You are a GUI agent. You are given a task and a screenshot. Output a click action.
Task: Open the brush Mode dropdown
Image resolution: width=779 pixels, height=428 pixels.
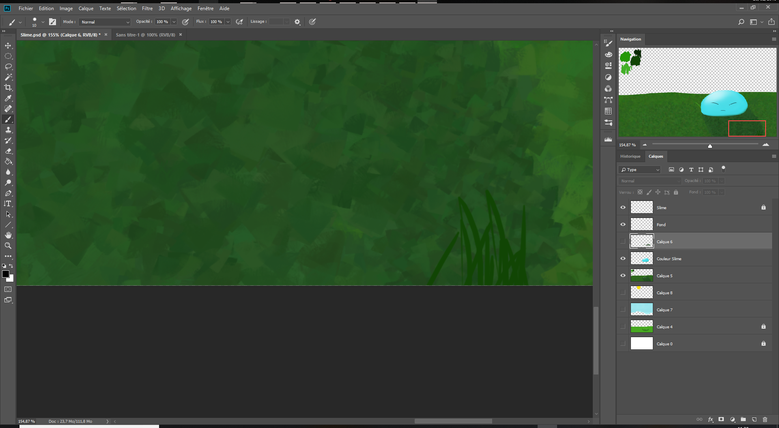127,22
